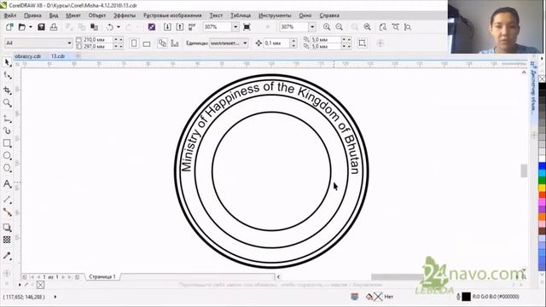This screenshot has height=307, width=546.
Task: Toggle the Current Page layout button
Action: coord(175,43)
